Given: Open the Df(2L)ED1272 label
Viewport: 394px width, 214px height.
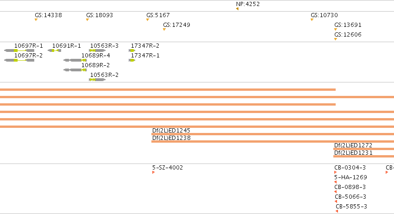Looking at the screenshot, I should tap(353, 145).
